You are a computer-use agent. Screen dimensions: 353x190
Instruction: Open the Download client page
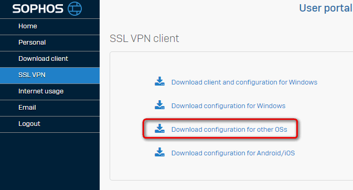tap(50, 59)
